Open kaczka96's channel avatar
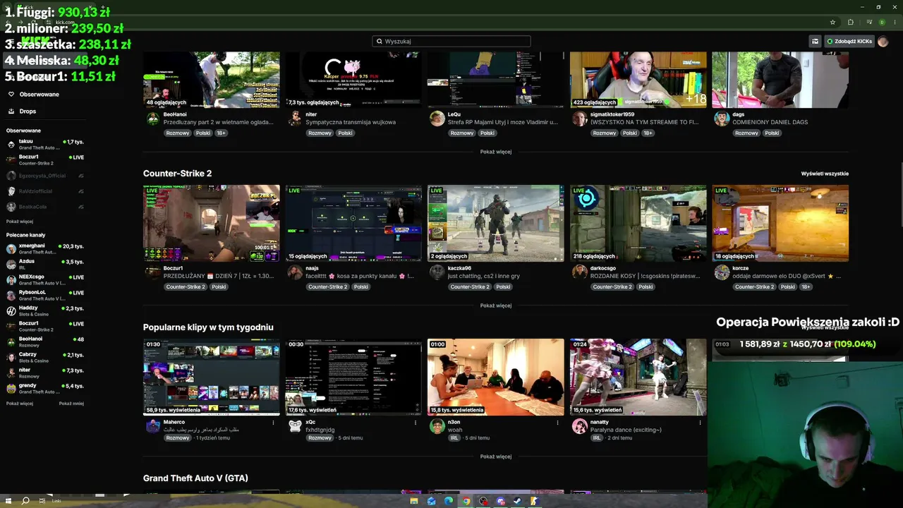 tap(437, 272)
